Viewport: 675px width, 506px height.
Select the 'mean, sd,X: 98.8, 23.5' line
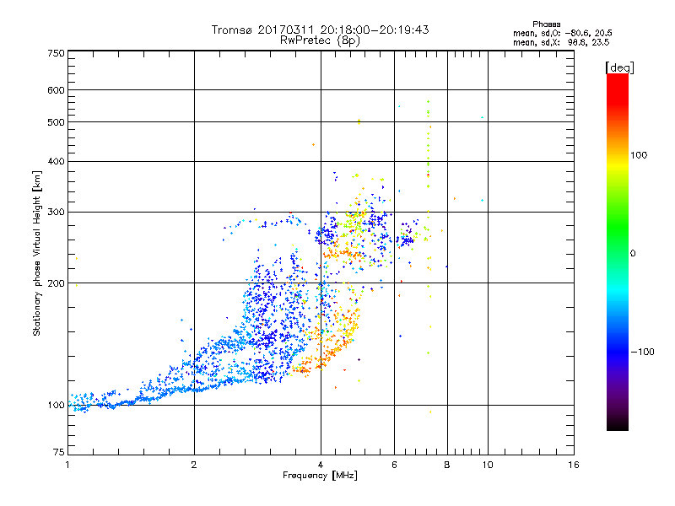[x=561, y=42]
